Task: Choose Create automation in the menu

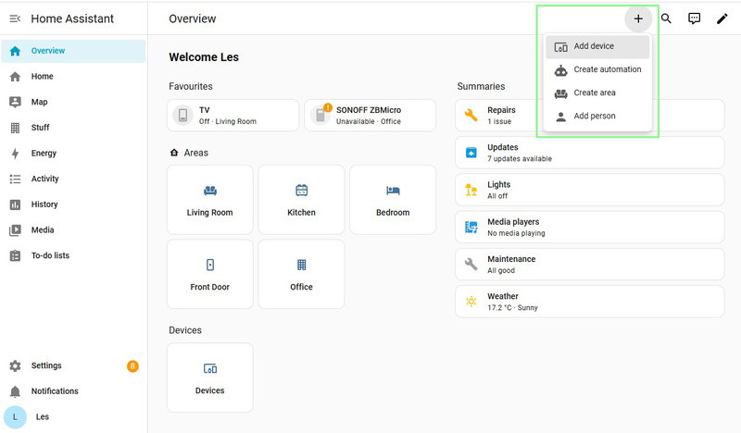Action: click(x=597, y=69)
